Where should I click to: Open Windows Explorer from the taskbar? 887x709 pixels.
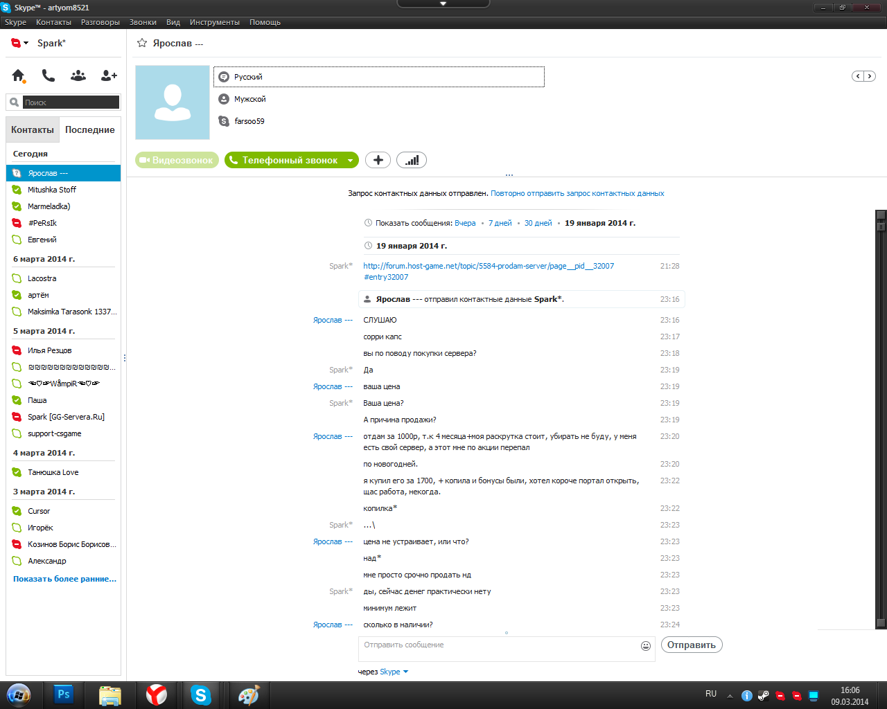tap(109, 695)
